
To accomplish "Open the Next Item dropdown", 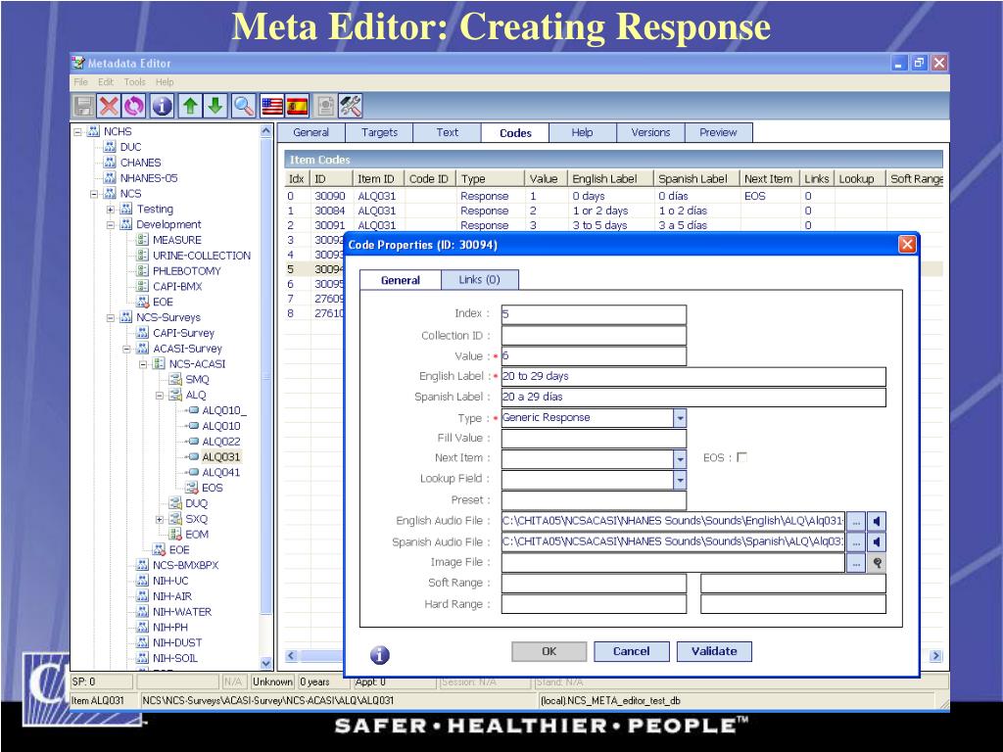I will [680, 458].
